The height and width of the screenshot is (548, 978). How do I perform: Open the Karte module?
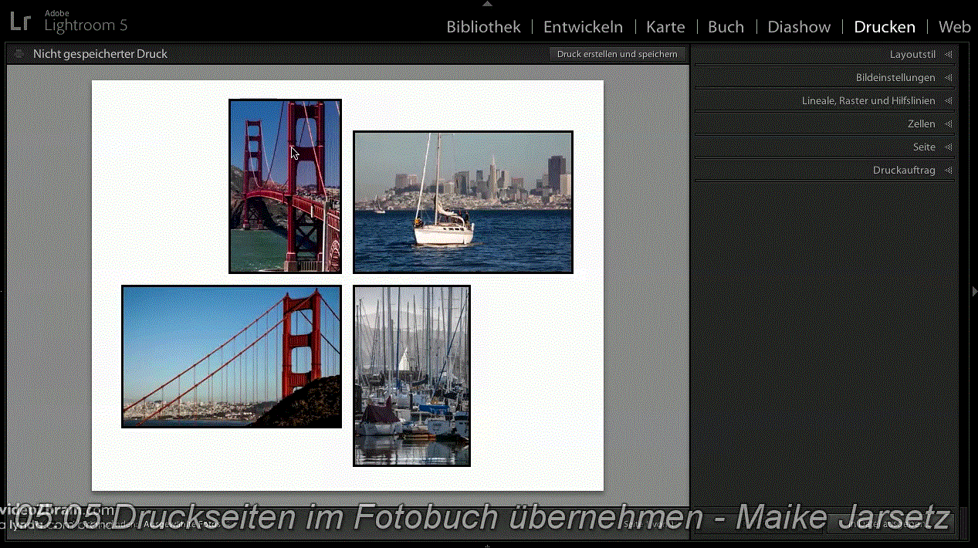pos(665,27)
